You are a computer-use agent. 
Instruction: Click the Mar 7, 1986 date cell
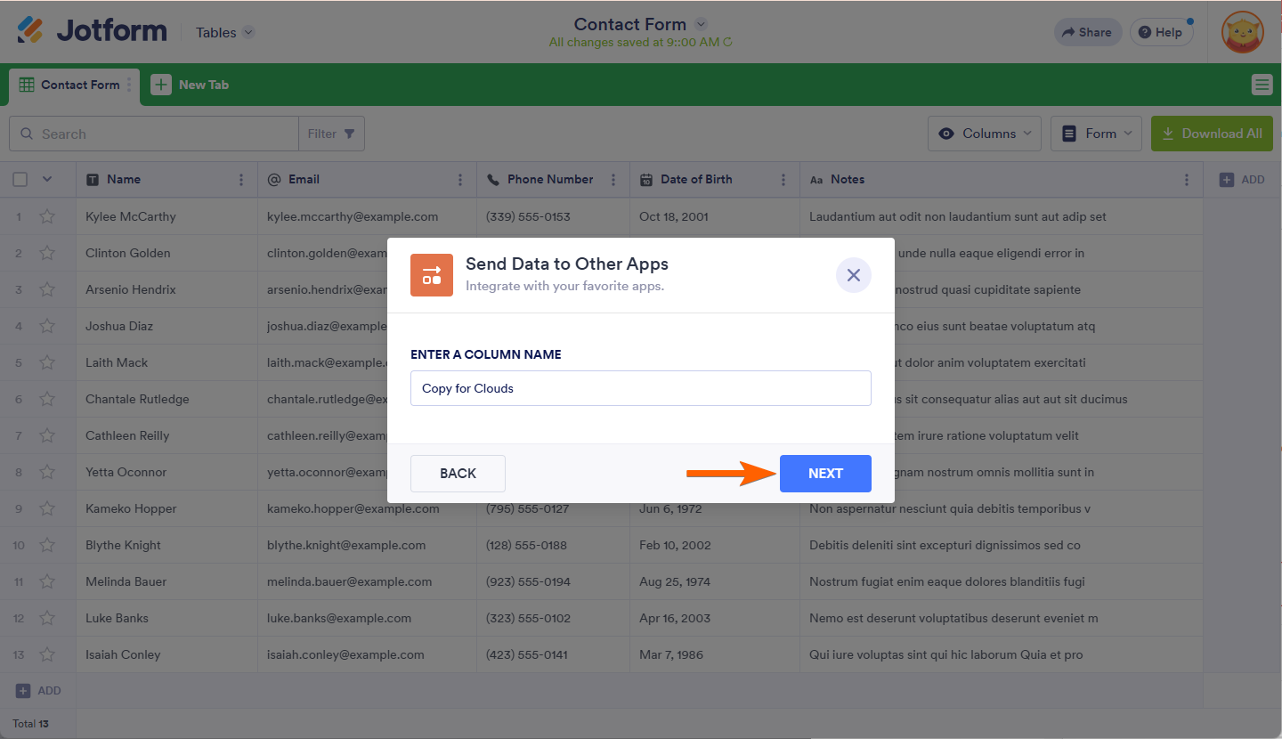pyautogui.click(x=715, y=654)
